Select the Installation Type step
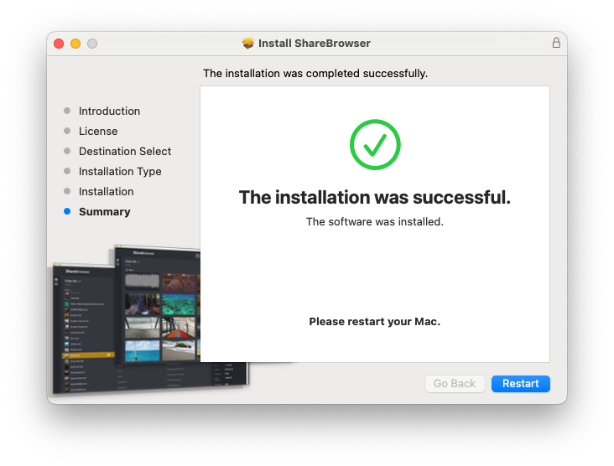This screenshot has width=614, height=466. point(120,171)
